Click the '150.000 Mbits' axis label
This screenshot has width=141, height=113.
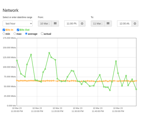point(9,48)
